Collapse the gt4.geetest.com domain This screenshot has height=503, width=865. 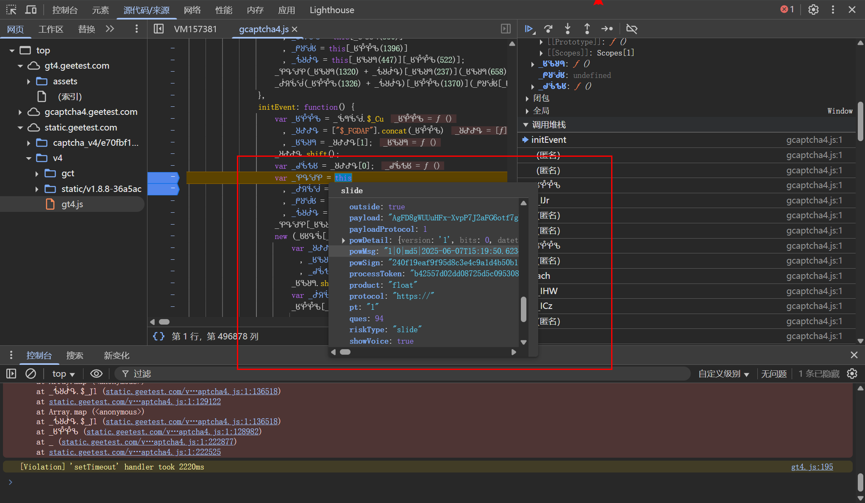click(20, 66)
